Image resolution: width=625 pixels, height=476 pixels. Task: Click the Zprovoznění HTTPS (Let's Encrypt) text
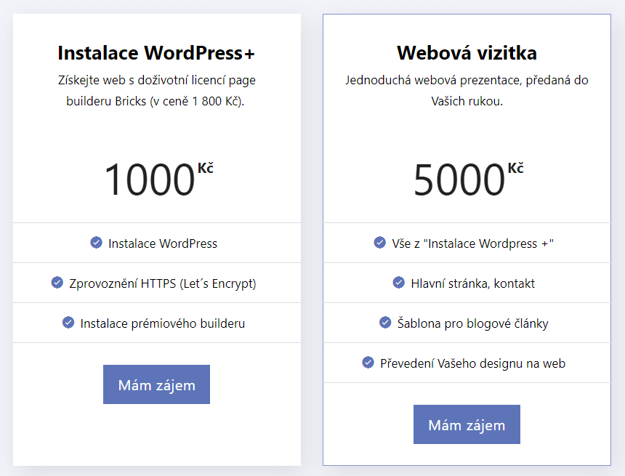pos(163,283)
